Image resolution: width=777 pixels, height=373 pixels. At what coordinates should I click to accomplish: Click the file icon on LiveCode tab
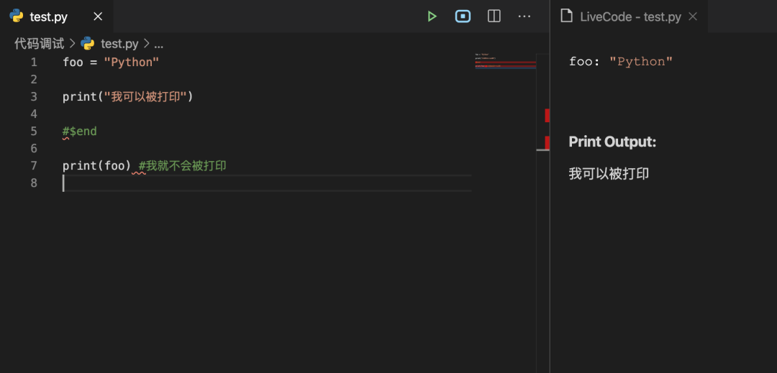[x=567, y=17]
